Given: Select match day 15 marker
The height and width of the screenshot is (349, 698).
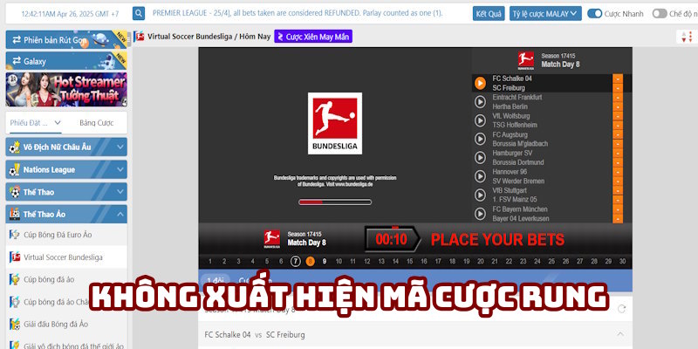Looking at the screenshot, I should click(x=409, y=261).
